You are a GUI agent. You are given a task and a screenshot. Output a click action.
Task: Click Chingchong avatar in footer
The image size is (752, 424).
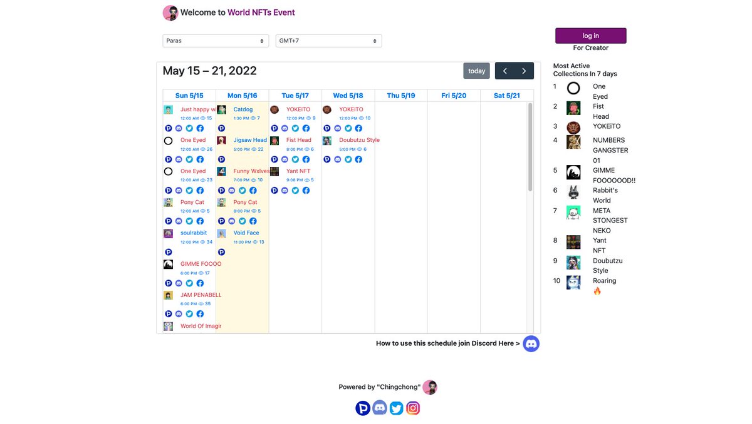tap(430, 387)
